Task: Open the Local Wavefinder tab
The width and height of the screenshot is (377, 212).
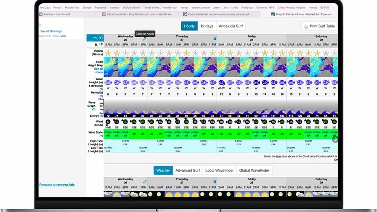Action: 219,171
